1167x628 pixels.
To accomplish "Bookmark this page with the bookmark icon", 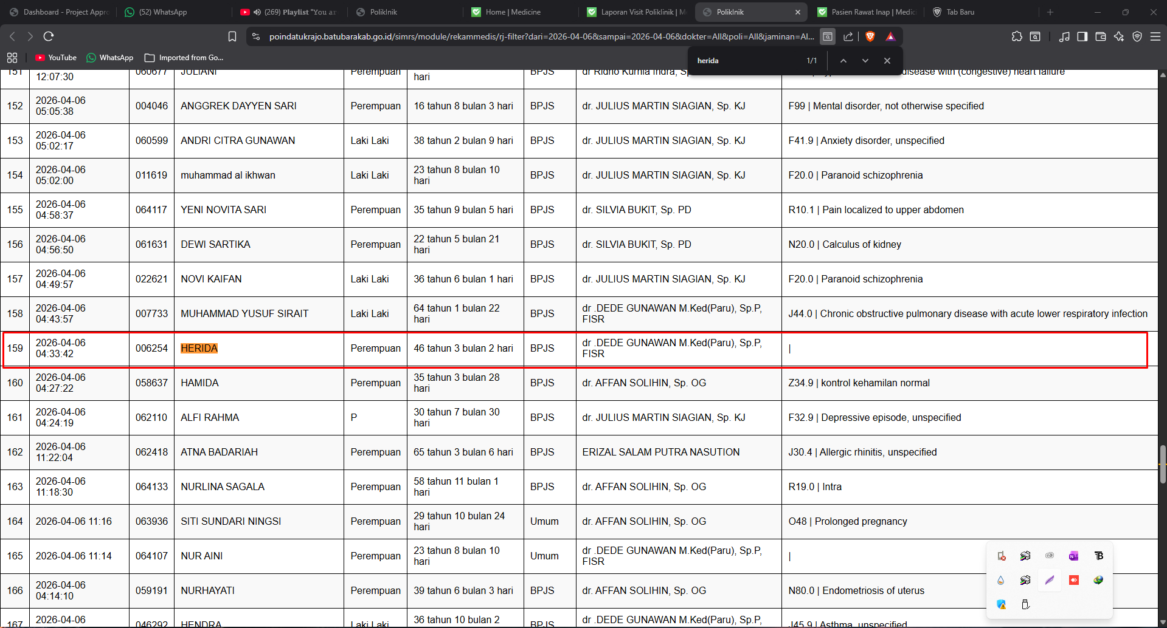I will [x=232, y=36].
